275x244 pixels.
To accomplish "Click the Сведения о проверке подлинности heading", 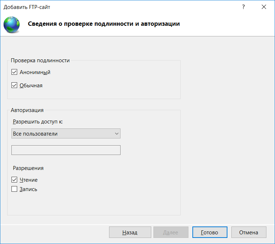I will pos(104,24).
